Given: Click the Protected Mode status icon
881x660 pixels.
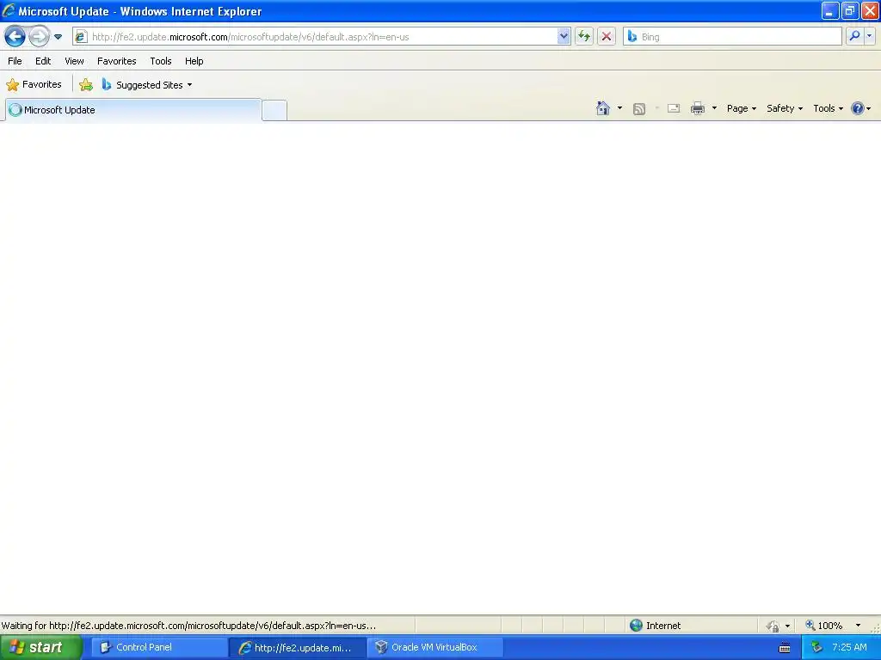Looking at the screenshot, I should [773, 626].
